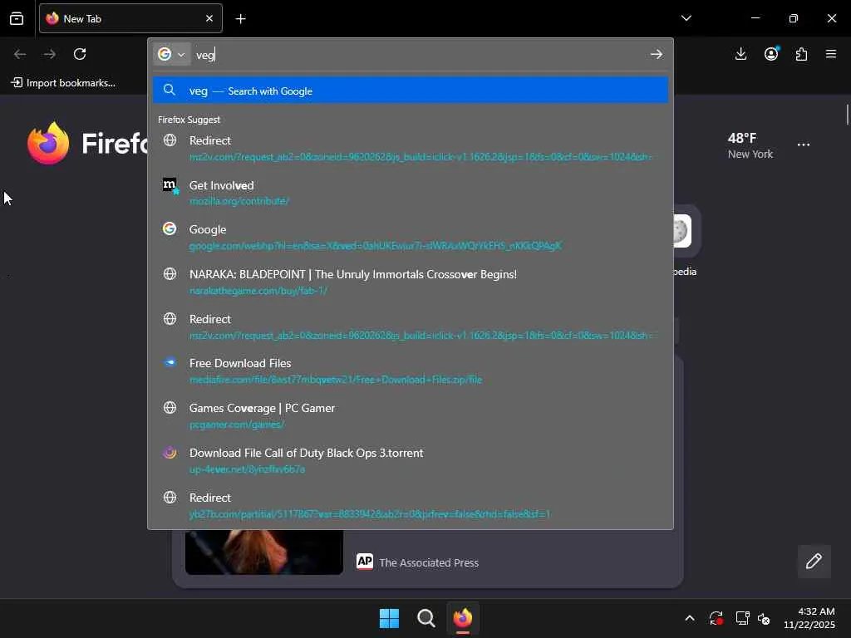Open the list all tabs button

pos(686,18)
